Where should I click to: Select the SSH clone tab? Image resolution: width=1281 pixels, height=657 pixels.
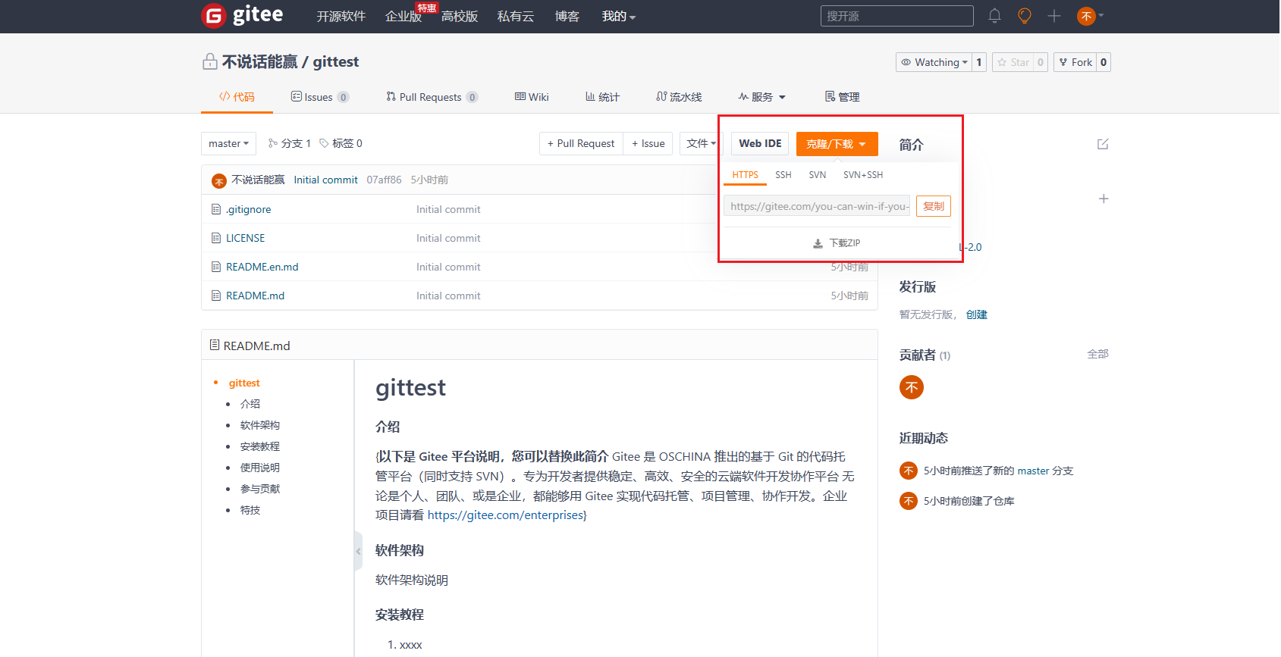(783, 175)
